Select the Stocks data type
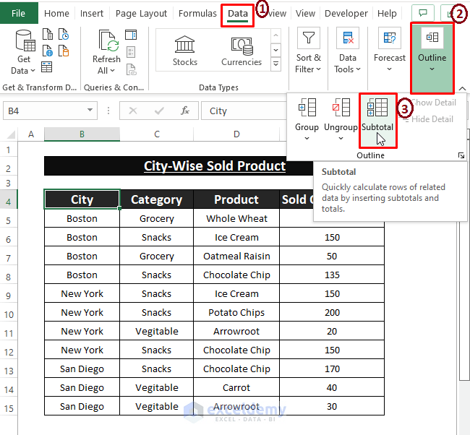 (x=185, y=51)
